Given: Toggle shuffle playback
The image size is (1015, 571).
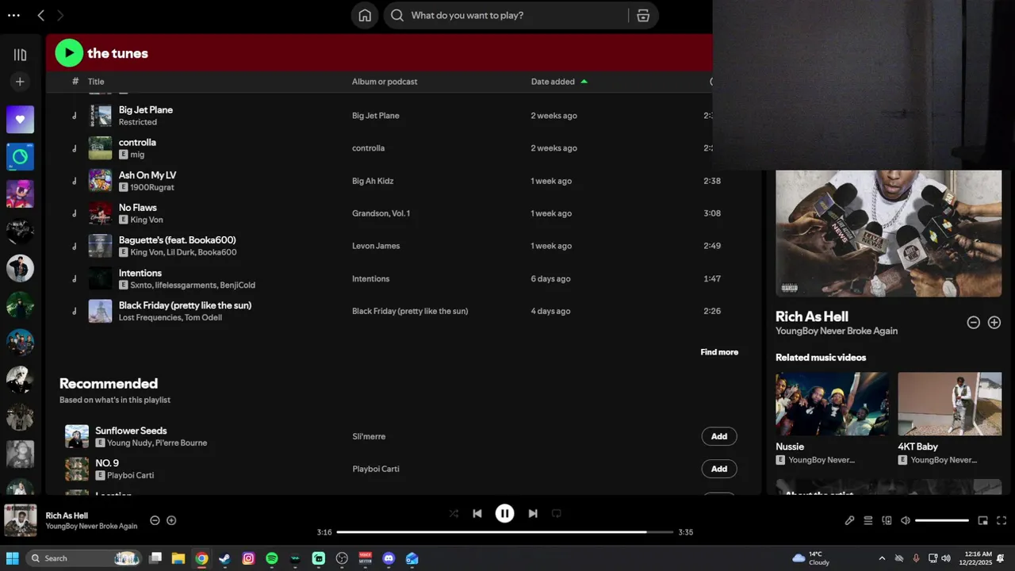Looking at the screenshot, I should coord(454,513).
